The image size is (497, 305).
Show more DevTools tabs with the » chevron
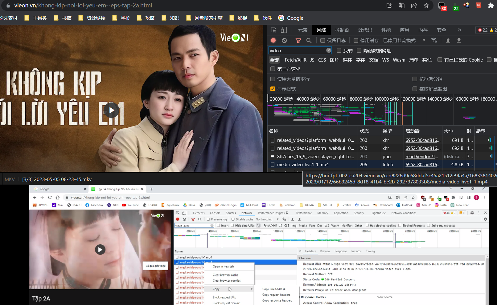(459, 30)
